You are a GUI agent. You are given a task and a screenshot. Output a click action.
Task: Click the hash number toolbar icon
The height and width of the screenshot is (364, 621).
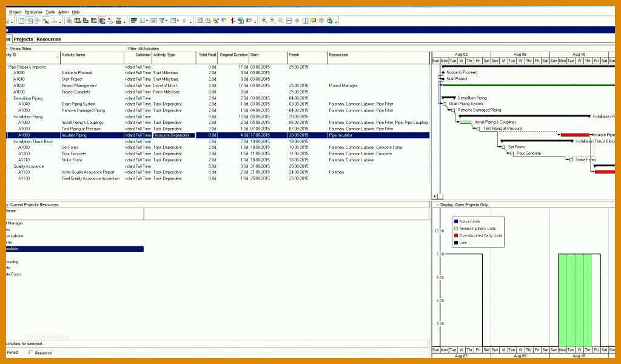[x=184, y=21]
